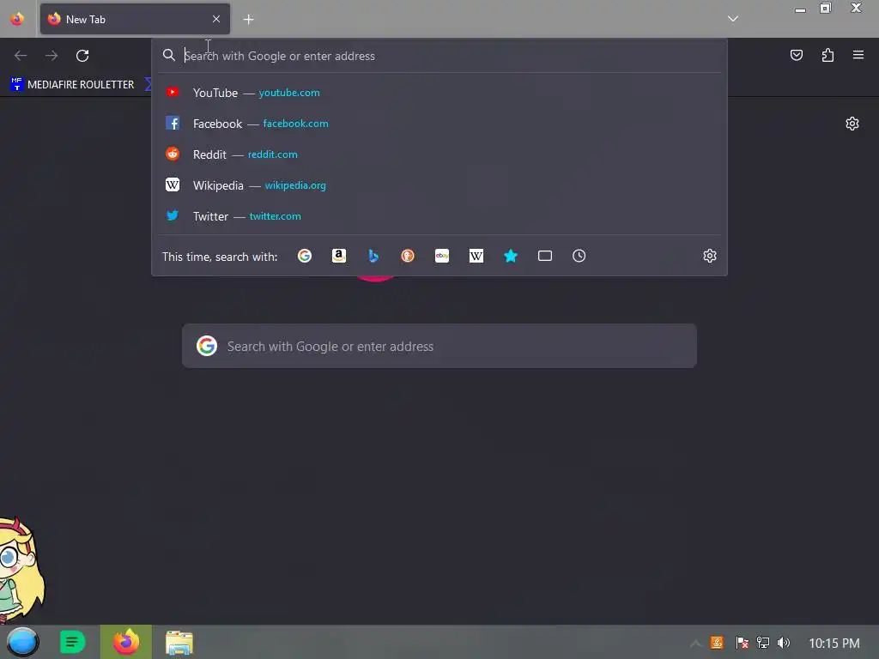Click the orange tray application icon

pos(717,643)
